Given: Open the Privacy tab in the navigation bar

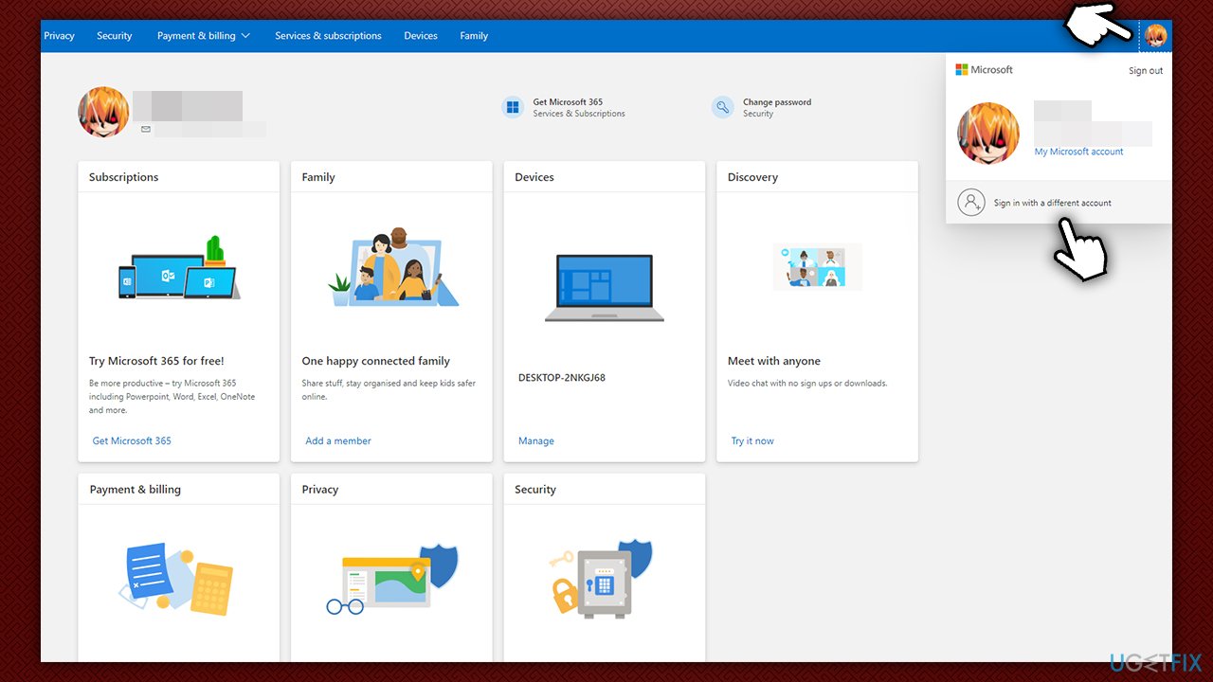Looking at the screenshot, I should 59,36.
